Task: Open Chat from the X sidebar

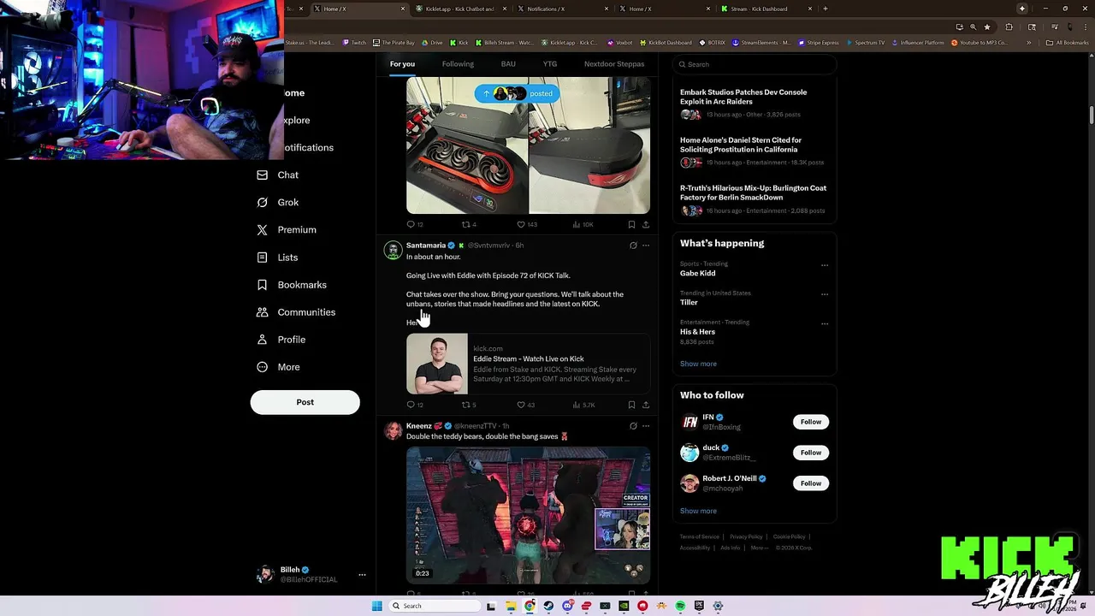Action: pyautogui.click(x=278, y=175)
